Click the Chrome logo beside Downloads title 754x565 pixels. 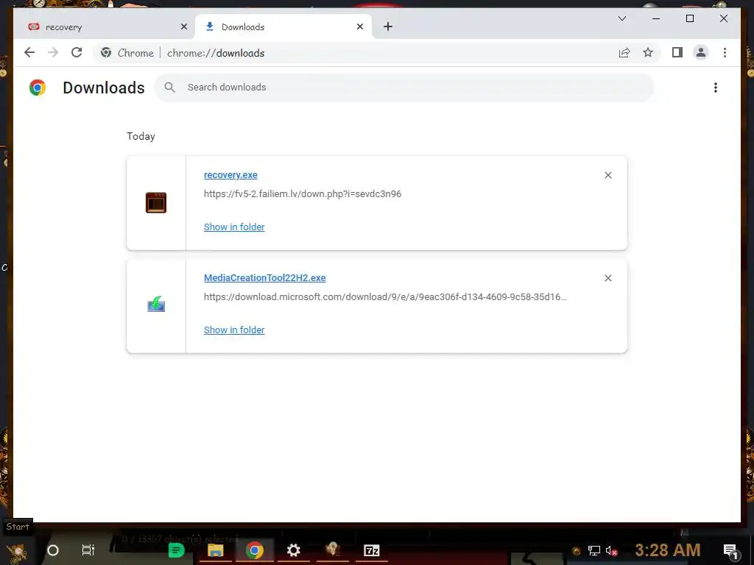(x=38, y=88)
